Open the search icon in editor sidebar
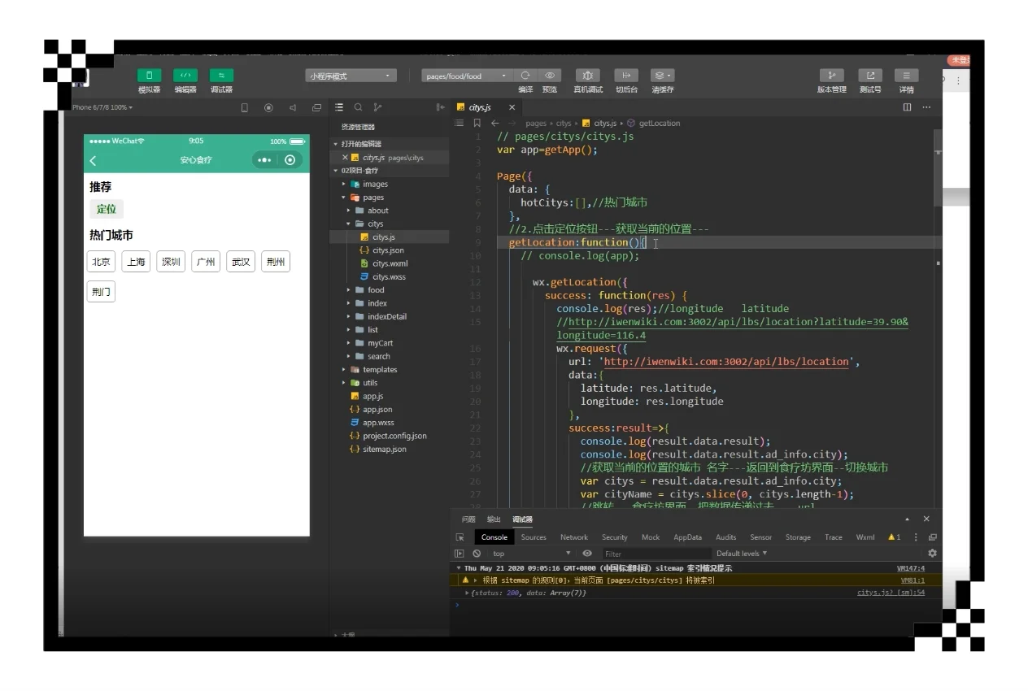This screenshot has height=691, width=1028. point(358,107)
